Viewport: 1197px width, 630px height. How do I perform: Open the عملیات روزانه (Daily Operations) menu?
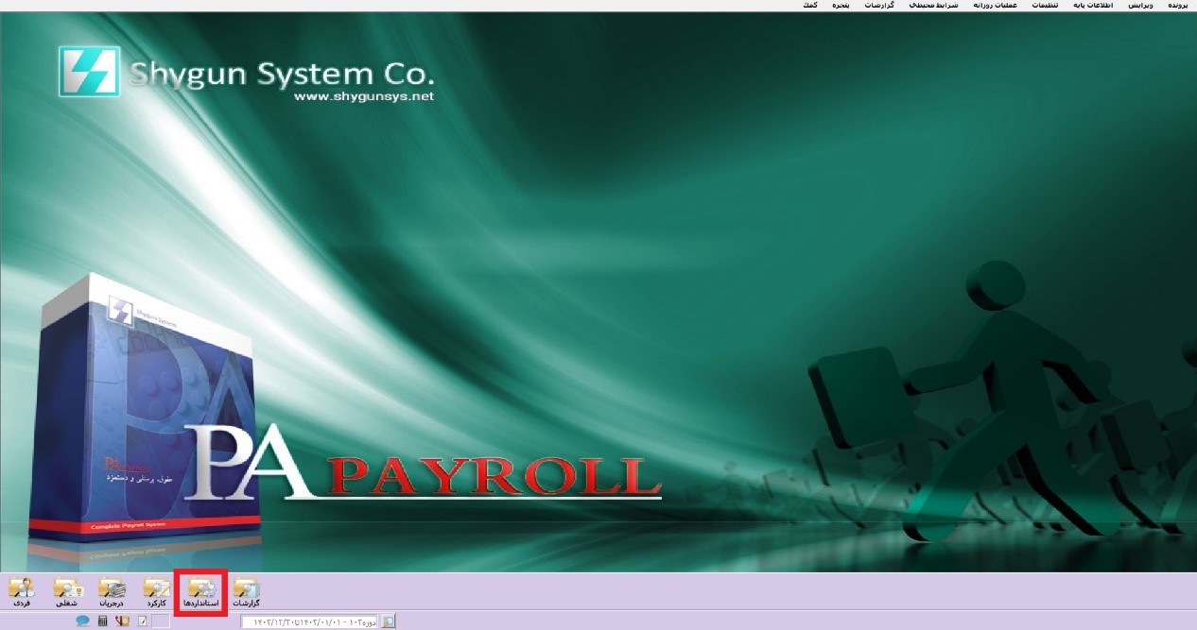(x=995, y=6)
